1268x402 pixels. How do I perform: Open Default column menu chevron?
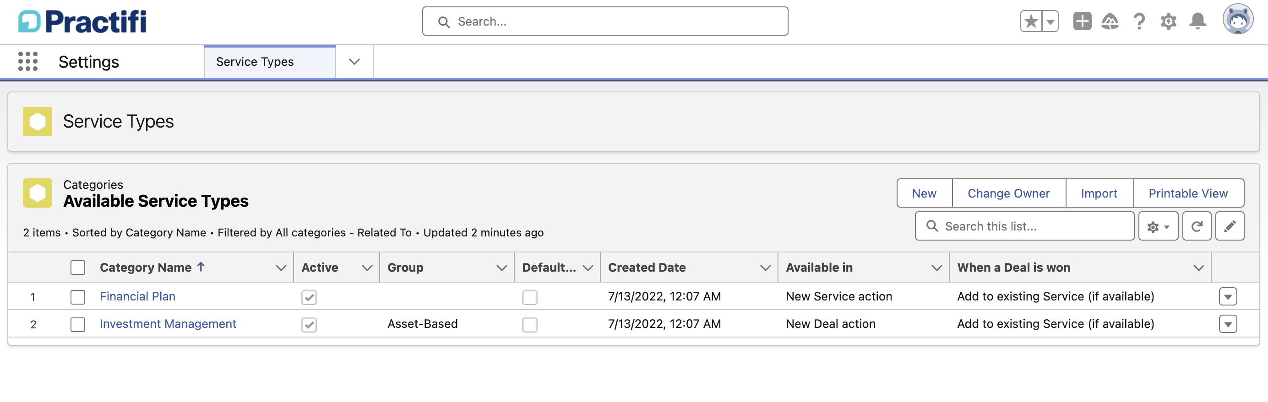click(x=588, y=268)
